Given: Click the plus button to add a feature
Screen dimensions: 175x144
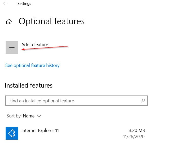Looking at the screenshot, I should [12, 47].
